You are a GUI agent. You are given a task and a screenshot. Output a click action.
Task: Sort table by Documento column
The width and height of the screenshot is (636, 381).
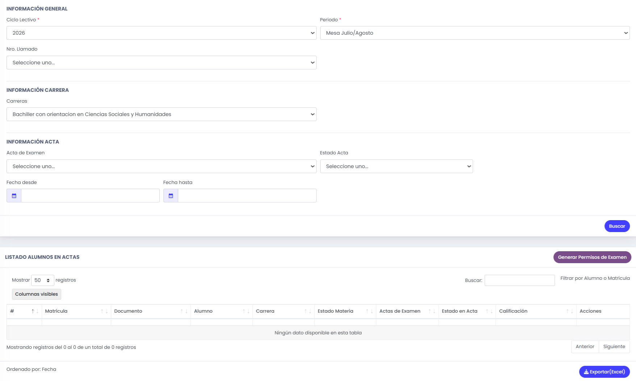(151, 311)
